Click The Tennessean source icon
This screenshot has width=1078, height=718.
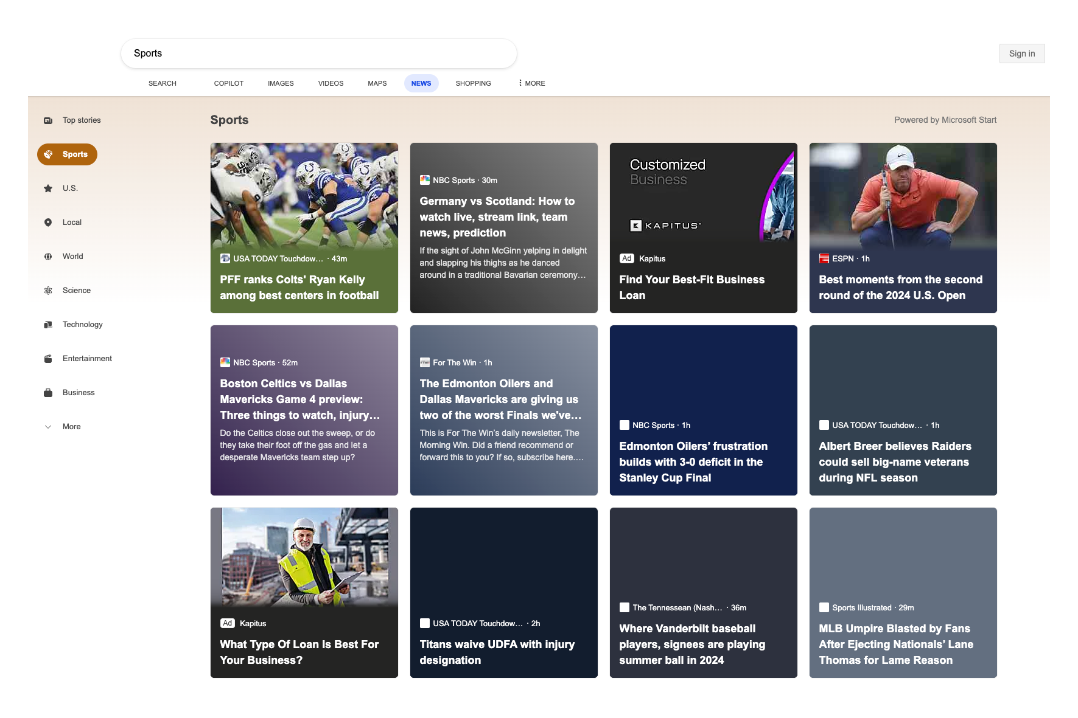click(625, 607)
